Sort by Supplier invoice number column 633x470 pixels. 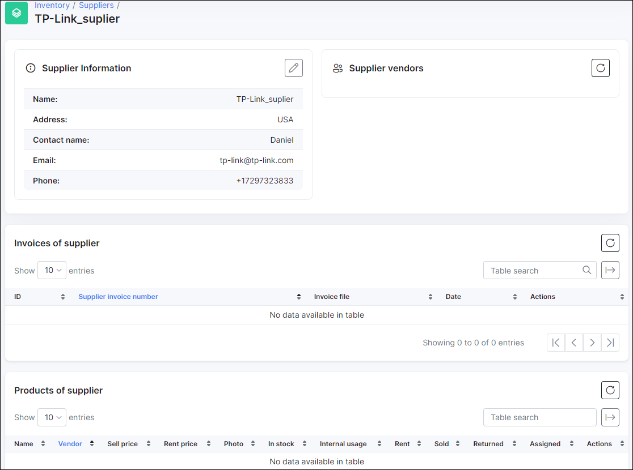point(189,297)
